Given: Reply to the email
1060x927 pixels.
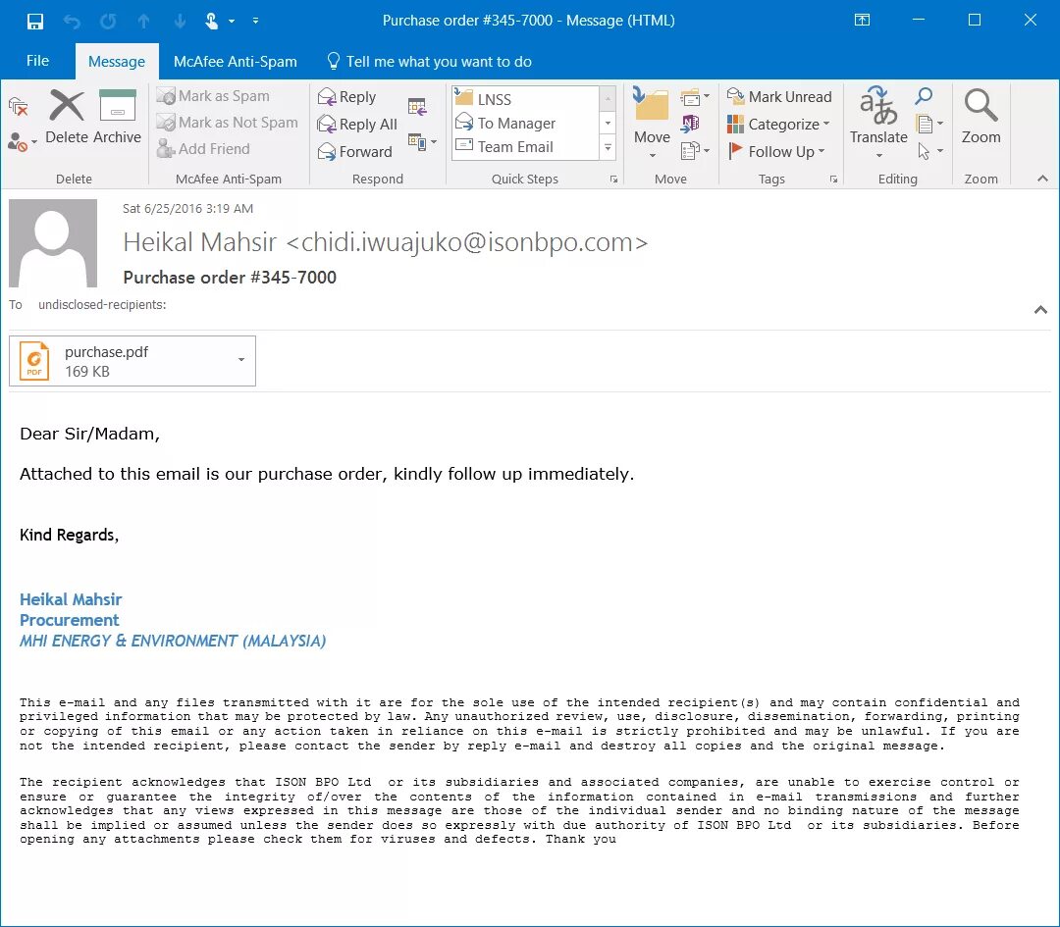Looking at the screenshot, I should (x=346, y=97).
